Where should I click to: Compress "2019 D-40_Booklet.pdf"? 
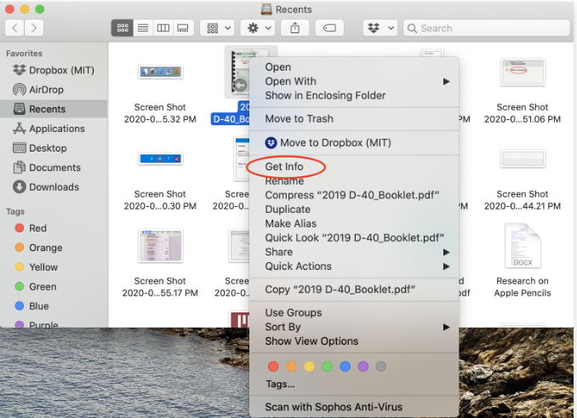pos(354,195)
